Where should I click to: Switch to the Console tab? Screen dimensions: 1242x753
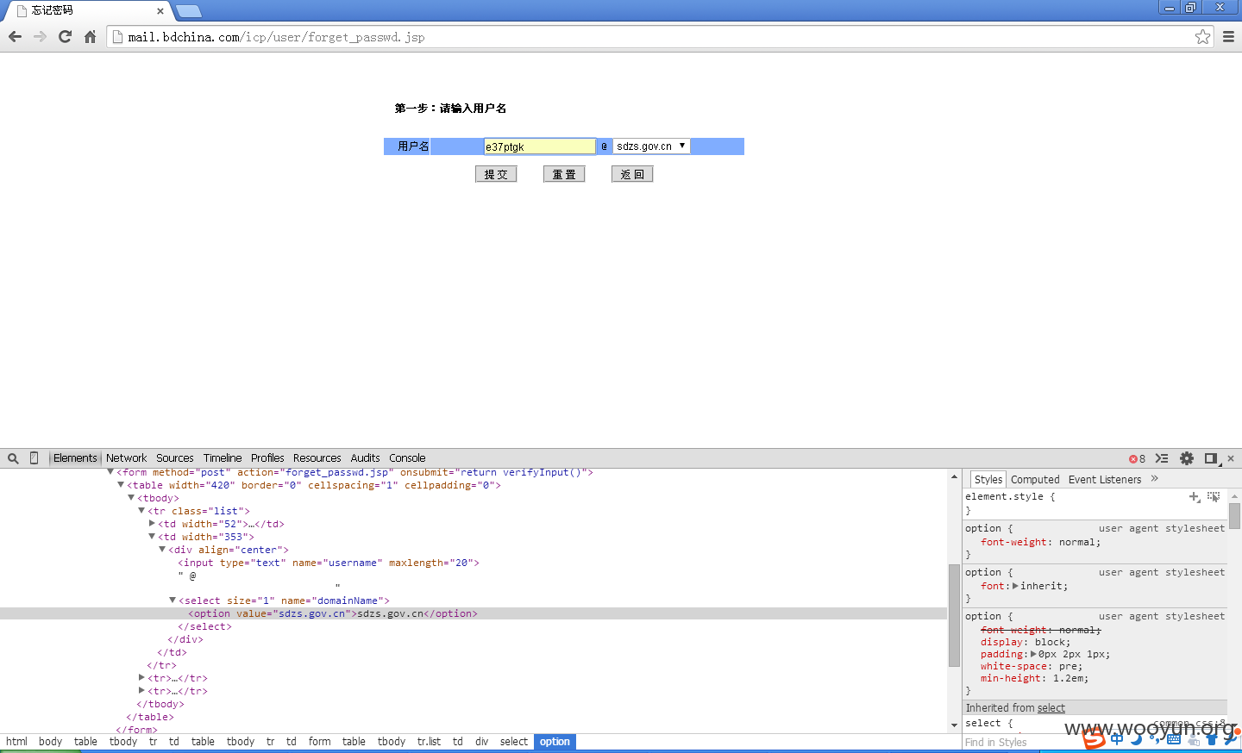tap(407, 458)
